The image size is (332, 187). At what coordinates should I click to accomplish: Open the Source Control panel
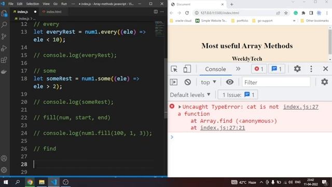(x=4, y=36)
